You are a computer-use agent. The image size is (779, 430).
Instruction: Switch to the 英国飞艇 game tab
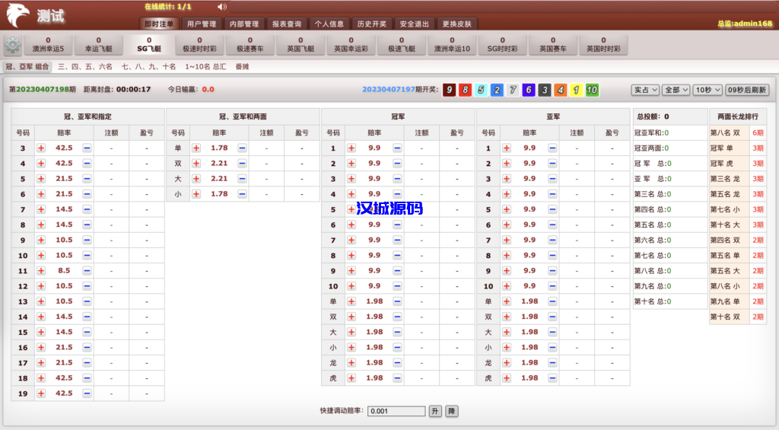300,45
